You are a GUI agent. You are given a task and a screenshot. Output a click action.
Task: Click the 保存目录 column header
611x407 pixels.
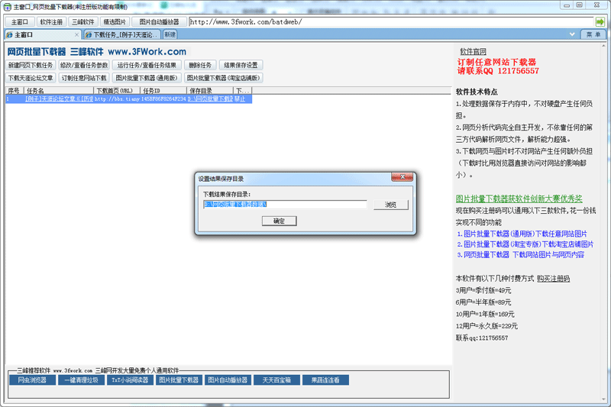(210, 90)
